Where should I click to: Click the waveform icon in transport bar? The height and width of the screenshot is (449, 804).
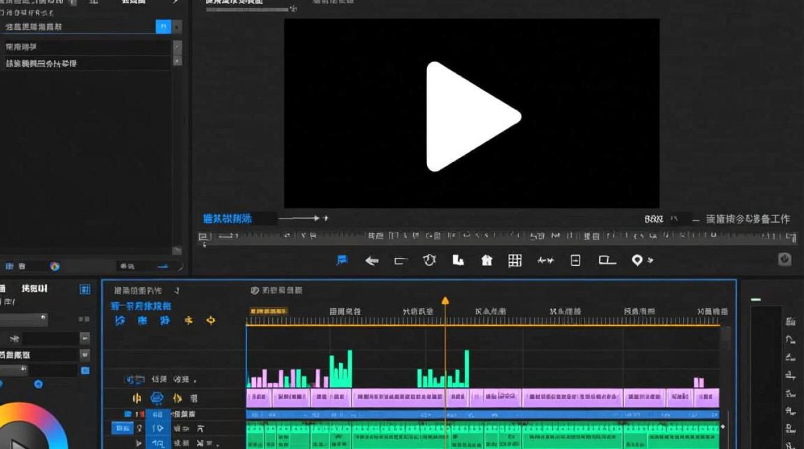(x=545, y=261)
